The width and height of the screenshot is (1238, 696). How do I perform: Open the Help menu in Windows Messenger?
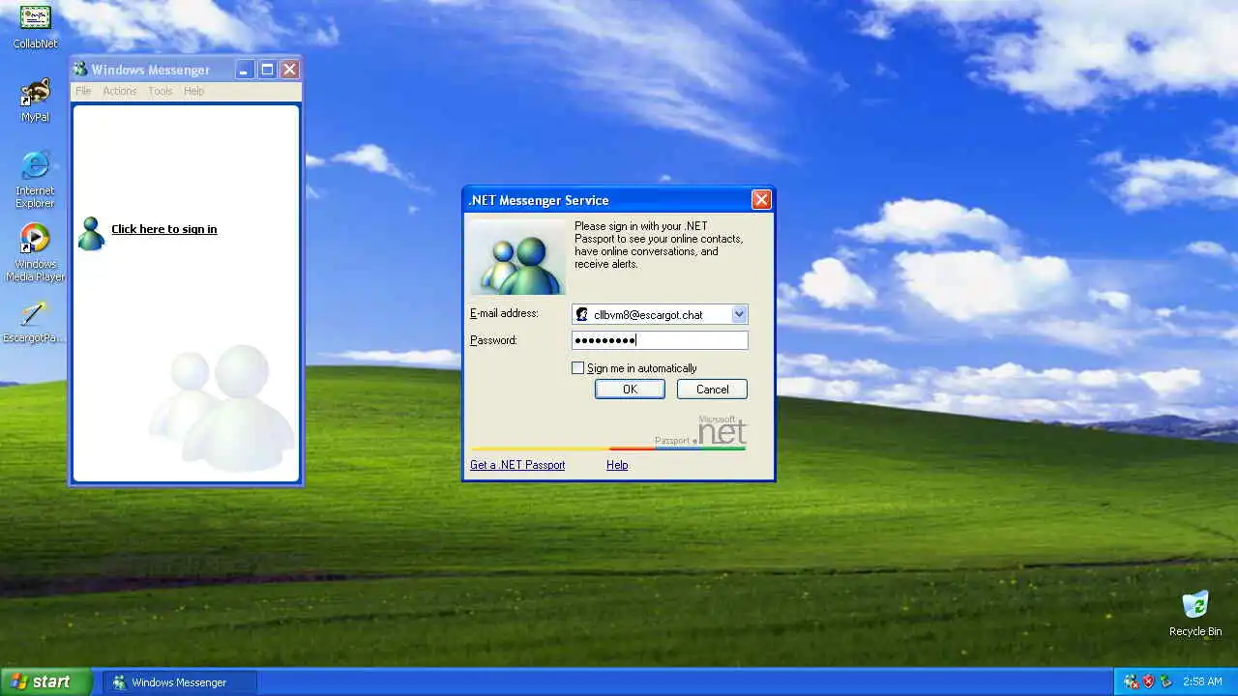(194, 91)
